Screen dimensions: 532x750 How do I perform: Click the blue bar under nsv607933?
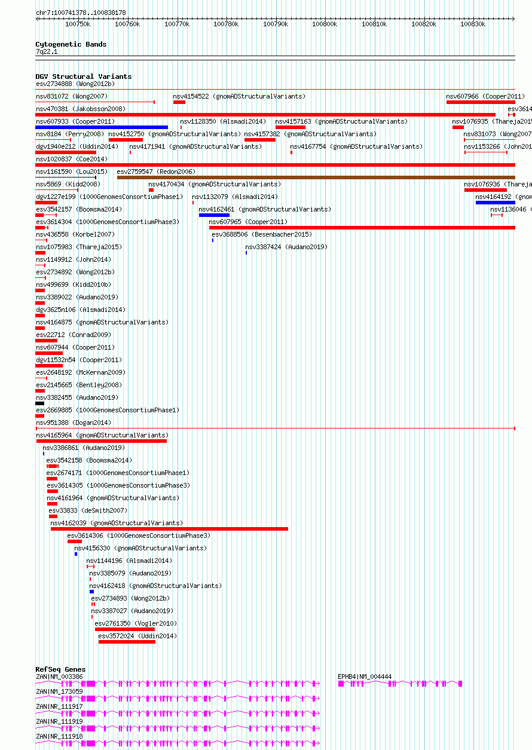102,127
